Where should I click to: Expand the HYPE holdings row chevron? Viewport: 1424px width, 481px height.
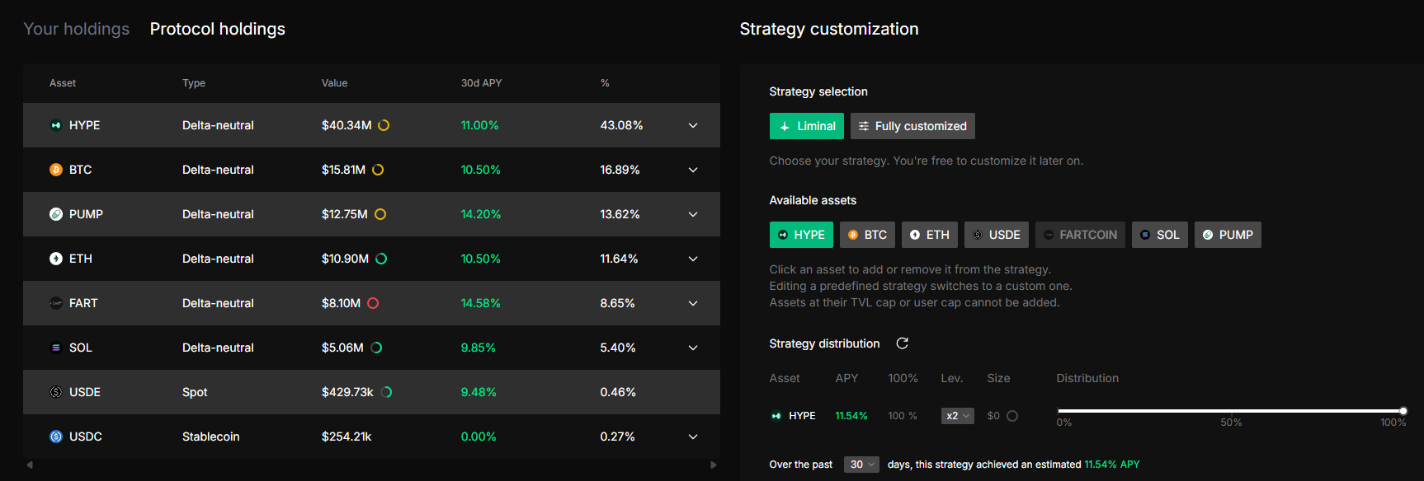[x=693, y=125]
